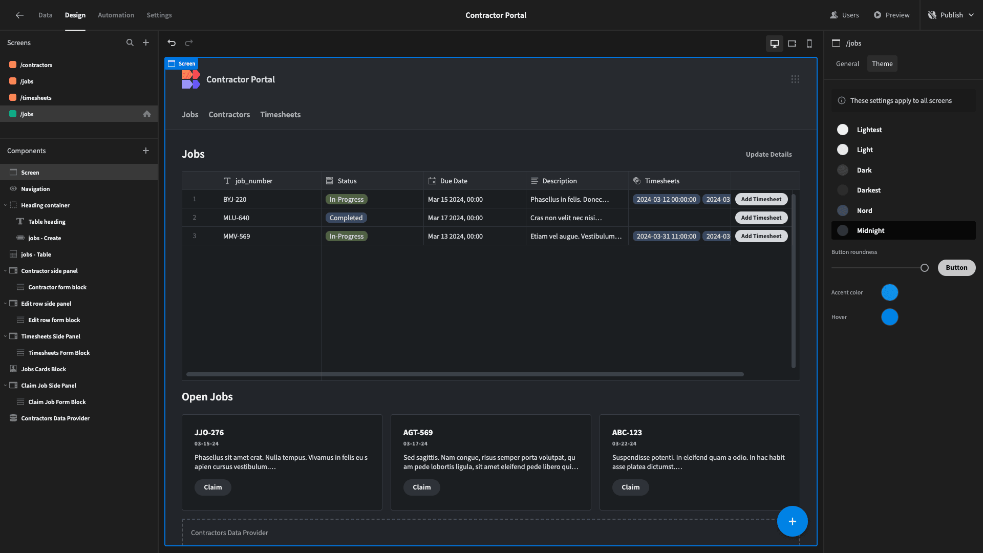The width and height of the screenshot is (983, 553).
Task: Select the Midnight theme
Action: click(904, 231)
